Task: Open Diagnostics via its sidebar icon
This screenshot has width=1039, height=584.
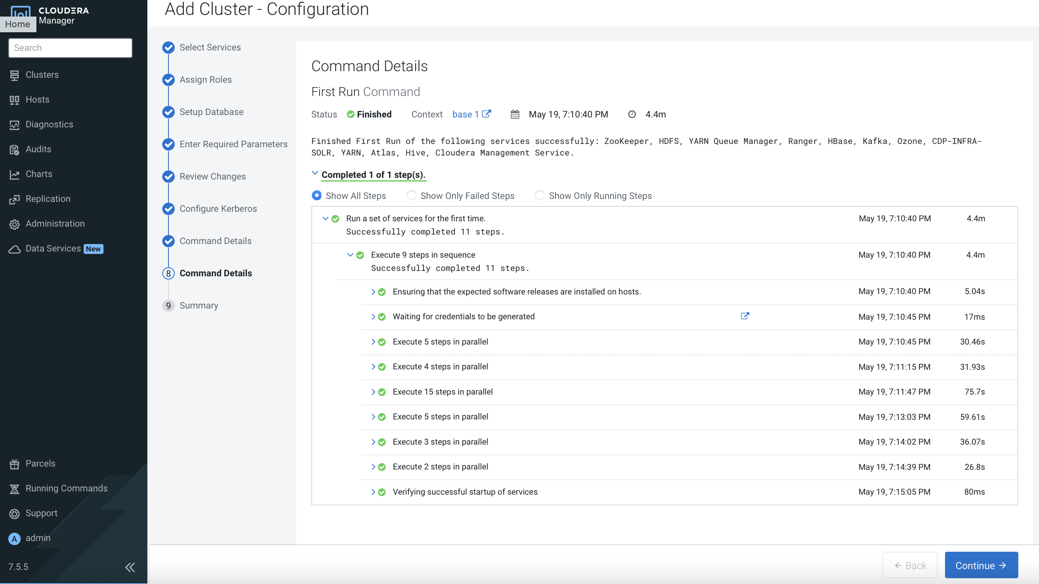Action: point(14,124)
